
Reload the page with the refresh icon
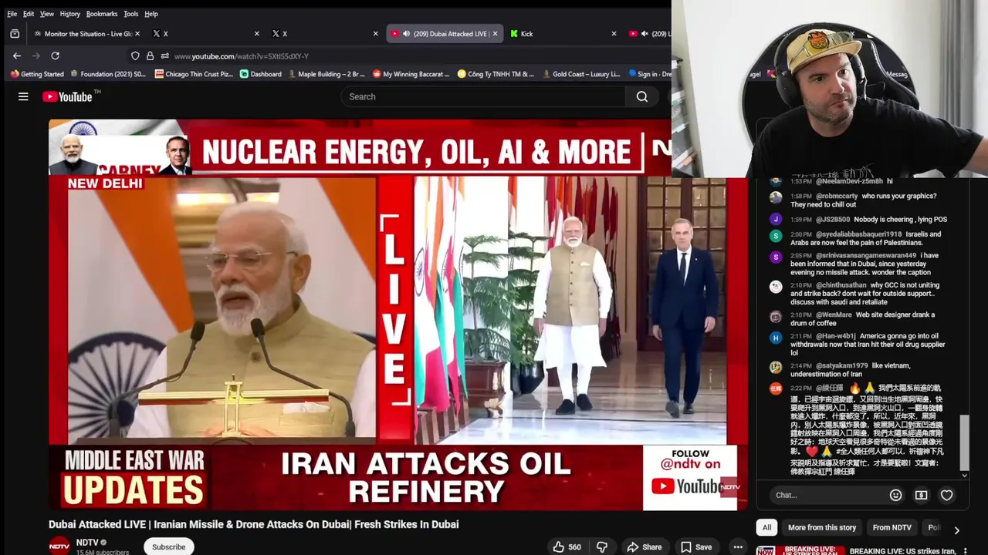[x=55, y=55]
